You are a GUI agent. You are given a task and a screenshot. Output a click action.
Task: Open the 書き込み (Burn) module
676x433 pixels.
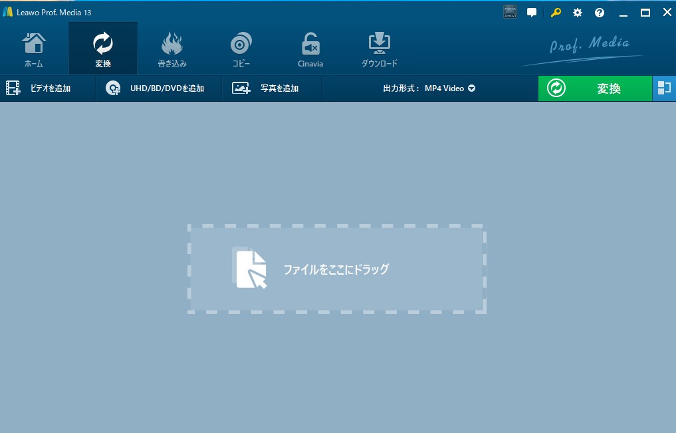[172, 50]
